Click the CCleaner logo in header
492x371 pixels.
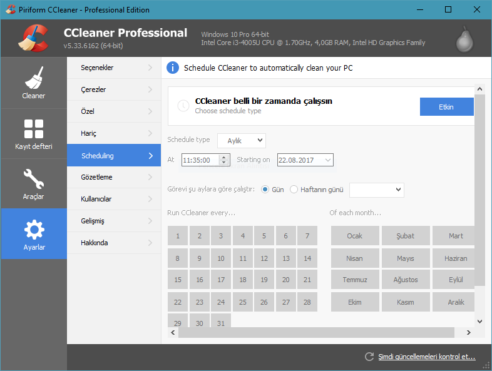pos(33,38)
